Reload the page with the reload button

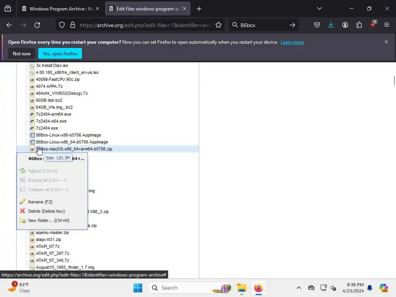pyautogui.click(x=37, y=25)
